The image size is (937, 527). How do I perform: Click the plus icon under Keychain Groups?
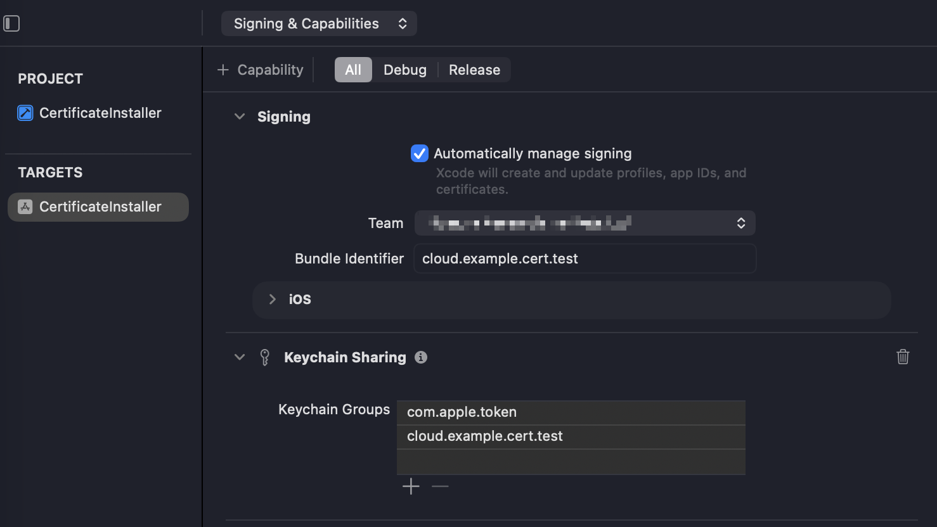411,486
